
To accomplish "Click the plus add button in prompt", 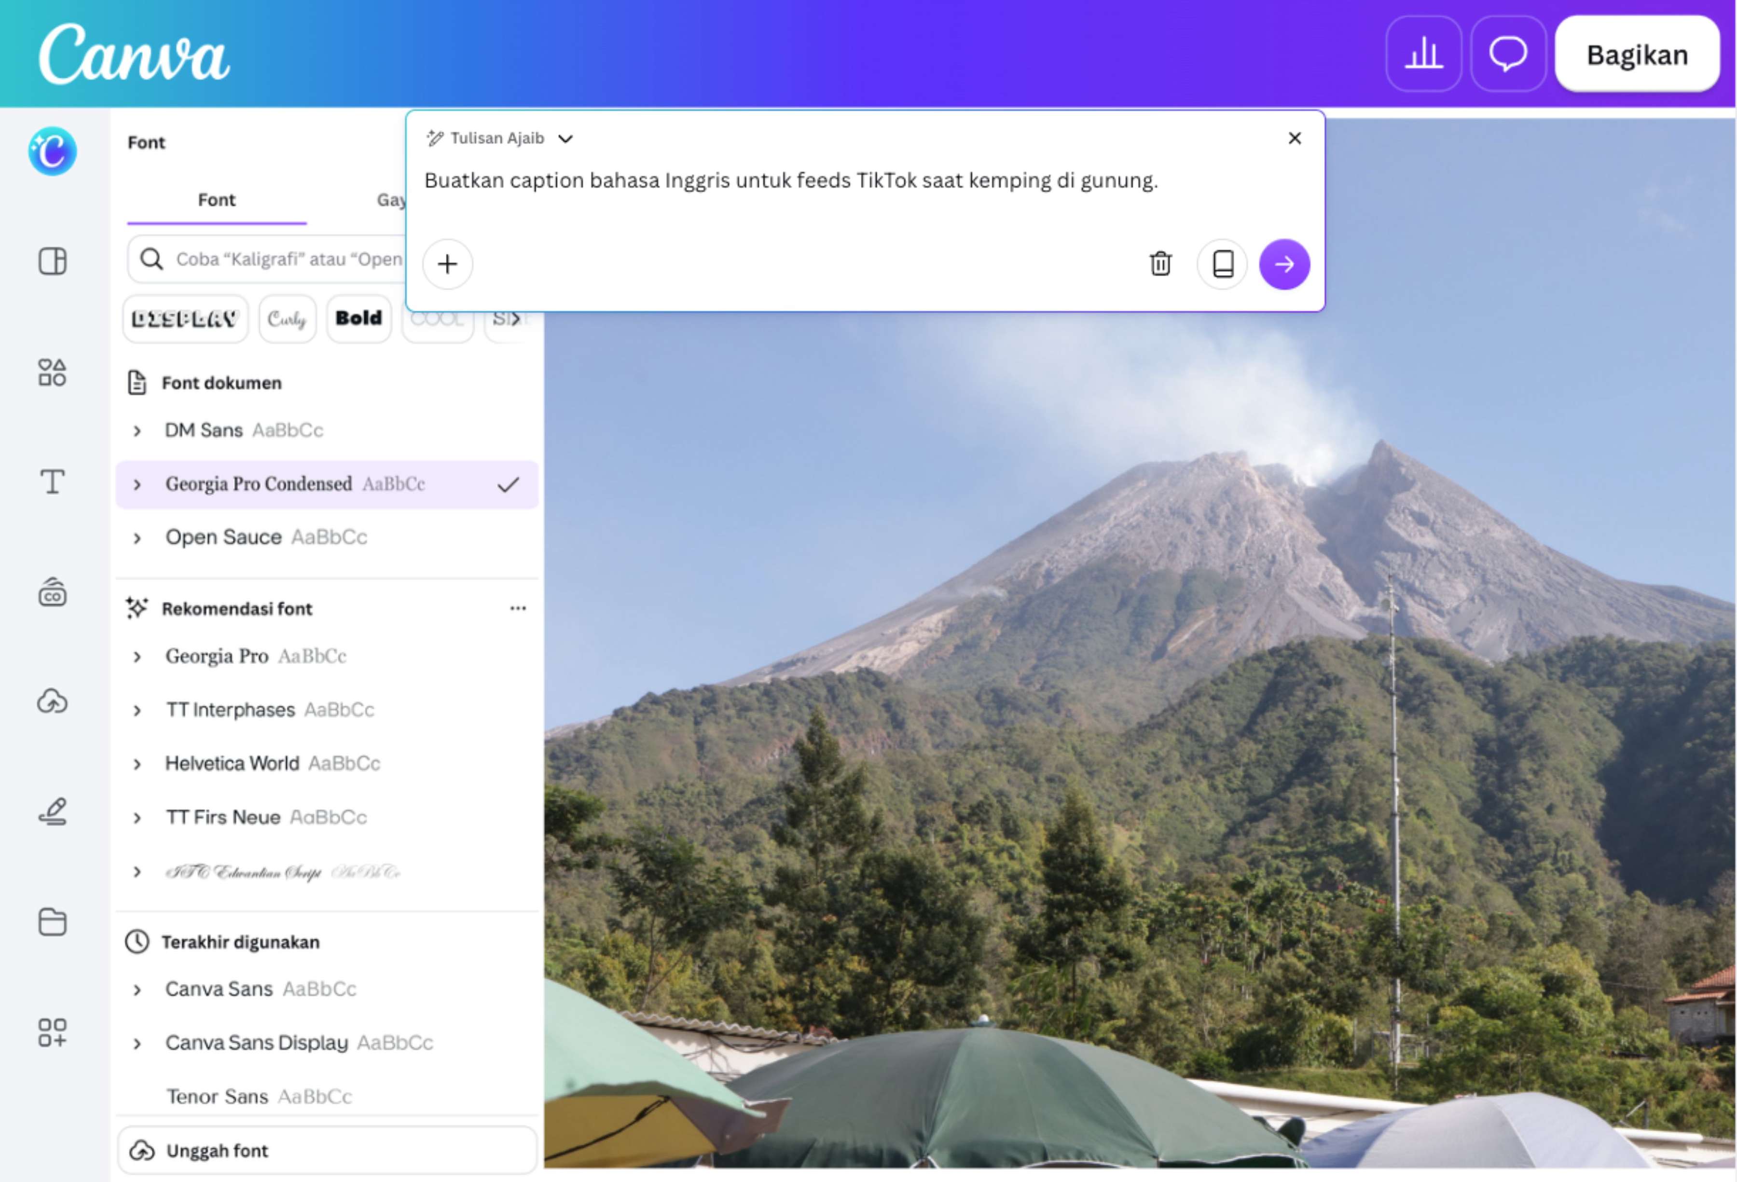I will click(447, 264).
